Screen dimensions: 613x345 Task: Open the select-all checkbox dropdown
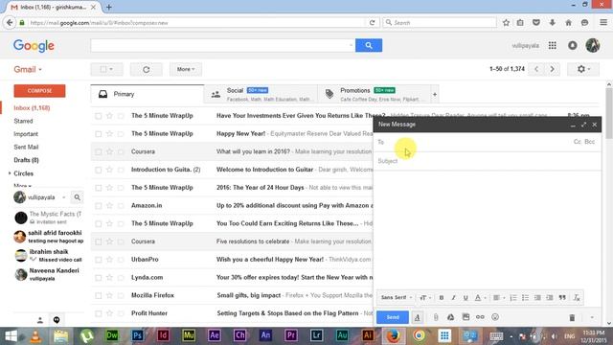(106, 69)
